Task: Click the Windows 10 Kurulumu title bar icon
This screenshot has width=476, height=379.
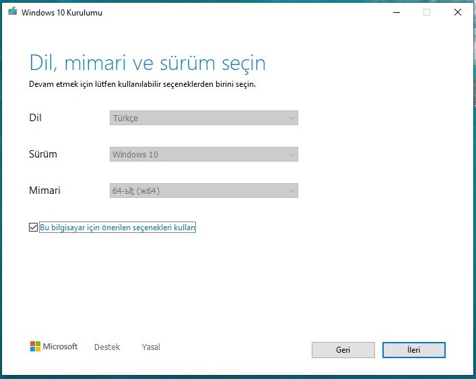Action: 12,11
